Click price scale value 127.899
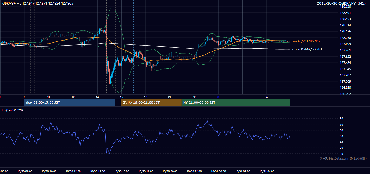The width and height of the screenshot is (370, 174). point(346,44)
